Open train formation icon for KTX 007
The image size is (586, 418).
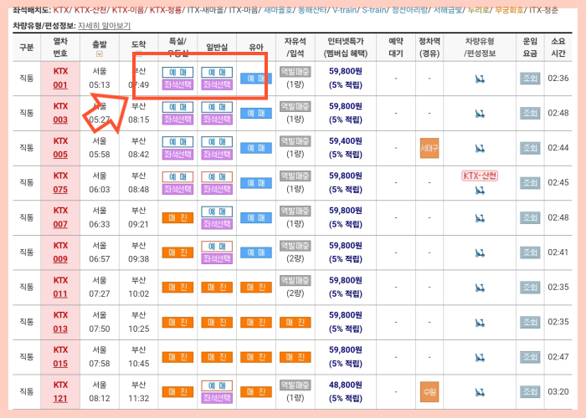(480, 218)
